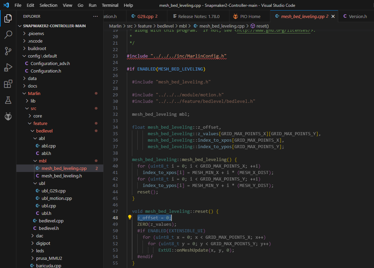The image size is (374, 268).
Task: Open the File menu
Action: 18,5
